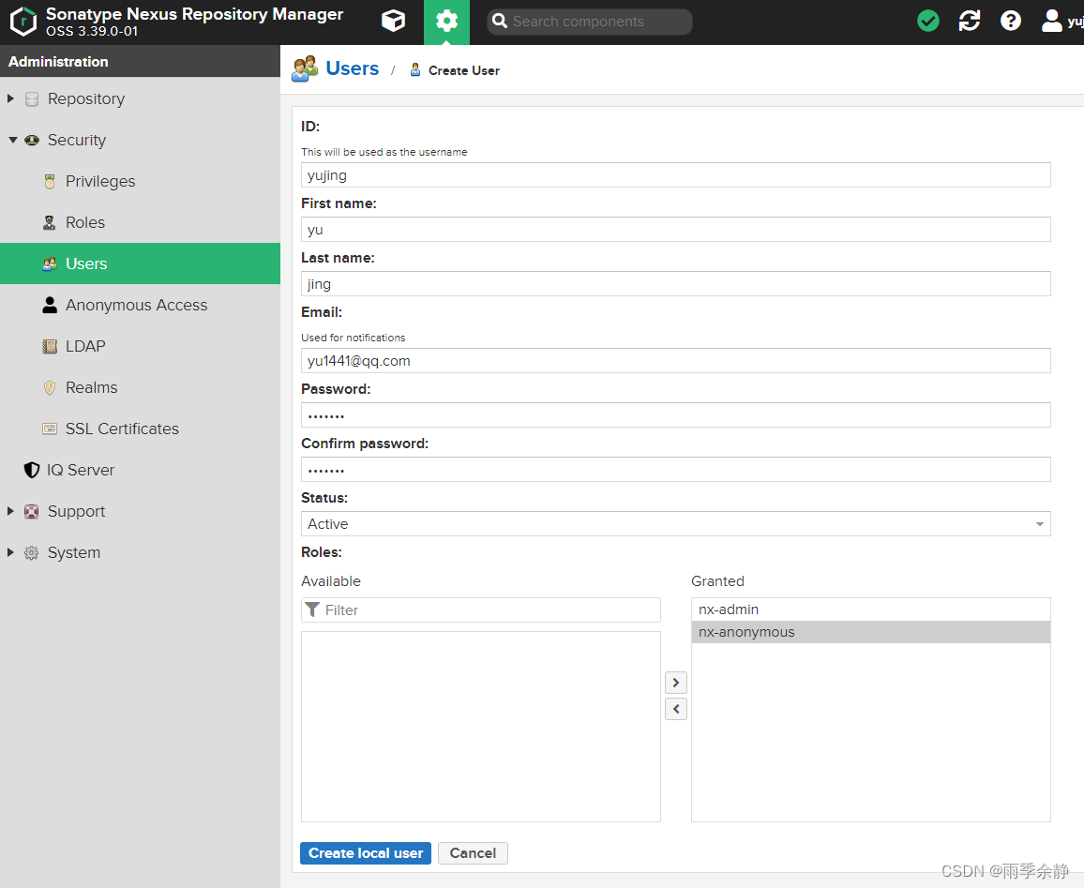Expand the System tree node
The image size is (1084, 888).
(x=10, y=553)
